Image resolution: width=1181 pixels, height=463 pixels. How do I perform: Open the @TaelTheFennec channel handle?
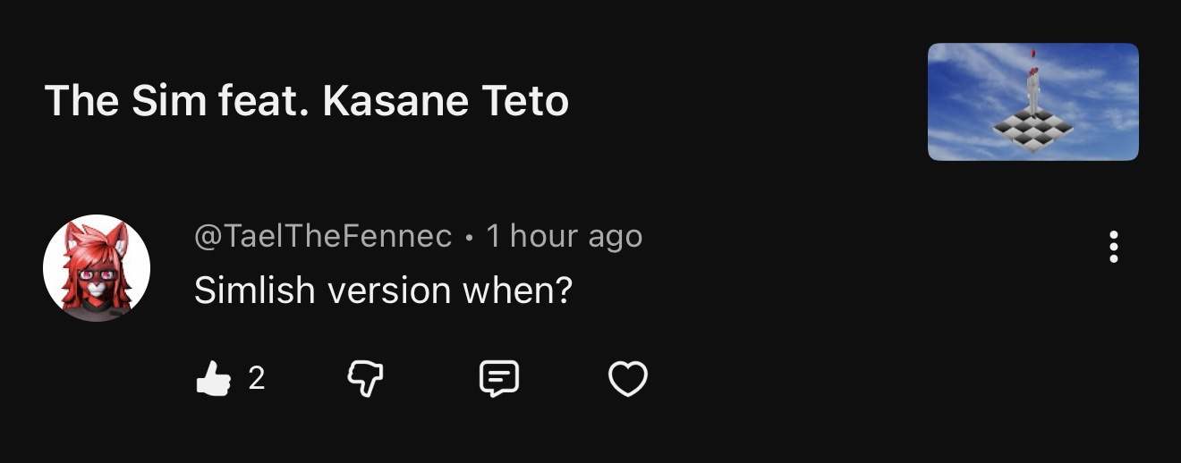[x=323, y=237]
